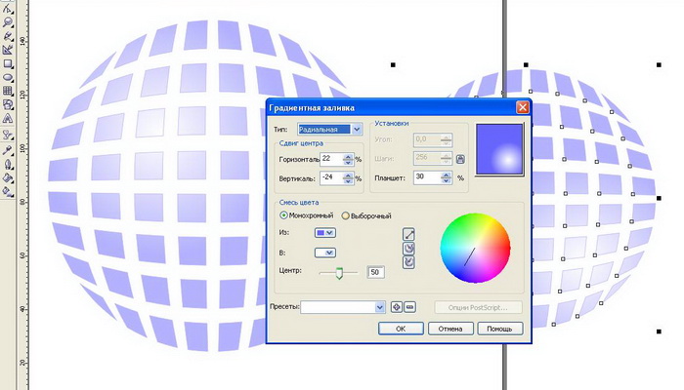Close the Градиентная заливка dialog

[522, 107]
